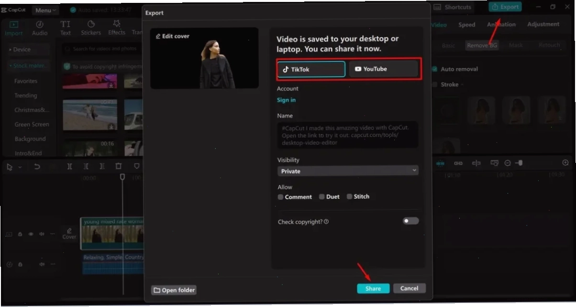Uncheck Auto removal in main window
The image size is (576, 307).
(x=434, y=69)
